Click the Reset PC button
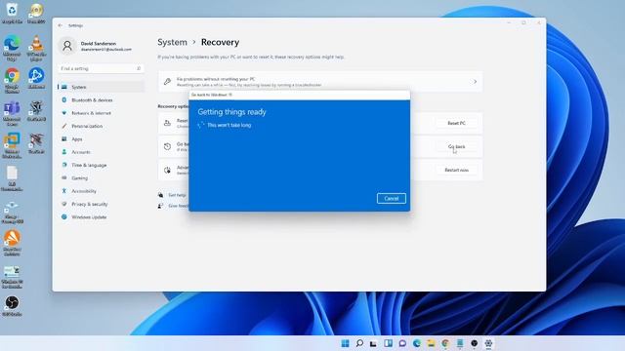Image resolution: width=625 pixels, height=351 pixels. pyautogui.click(x=456, y=124)
